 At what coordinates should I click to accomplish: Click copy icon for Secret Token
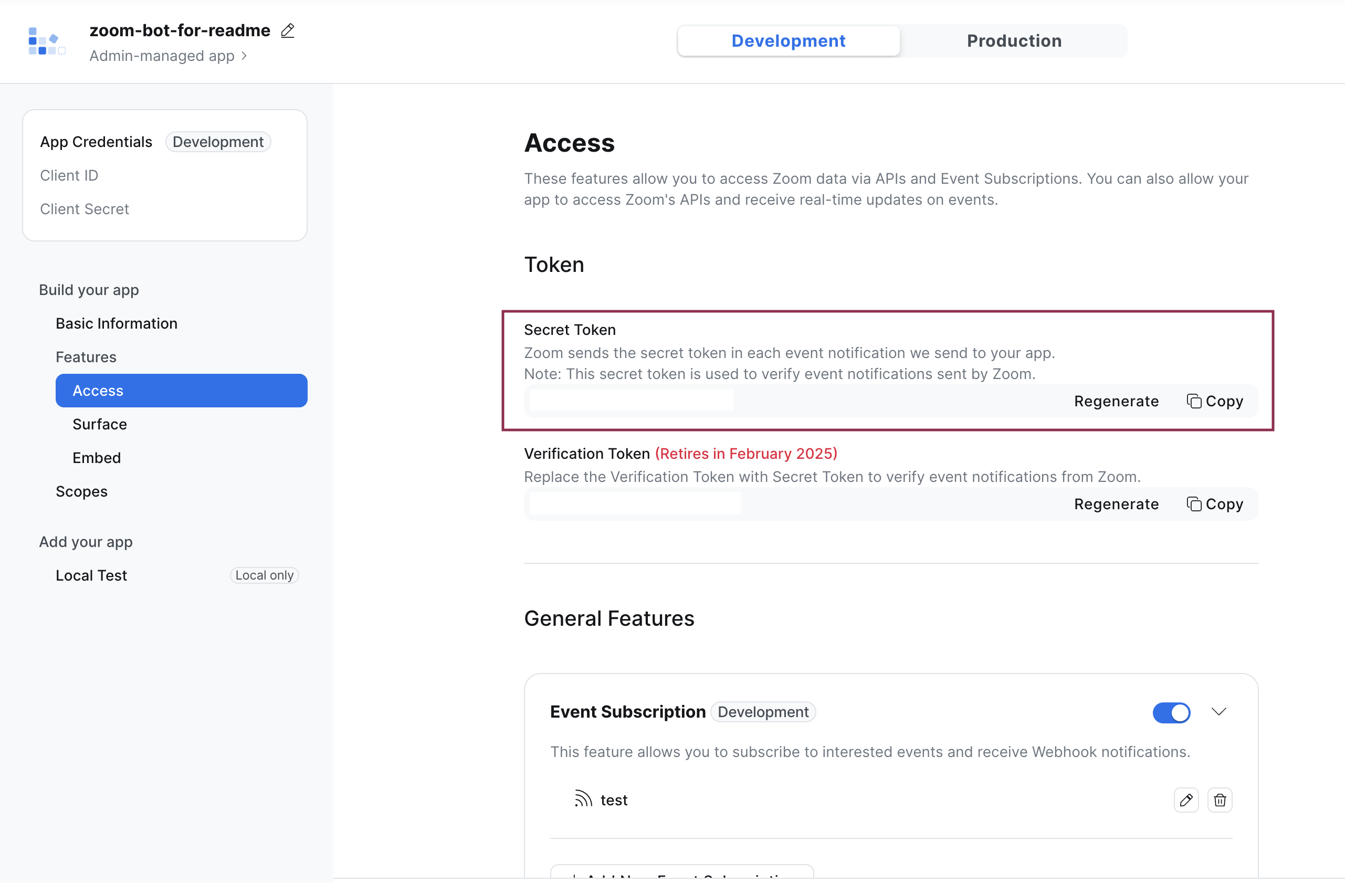[1194, 401]
